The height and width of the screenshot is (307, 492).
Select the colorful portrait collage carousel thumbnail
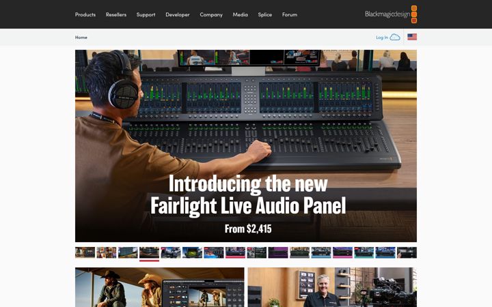pyautogui.click(x=107, y=252)
